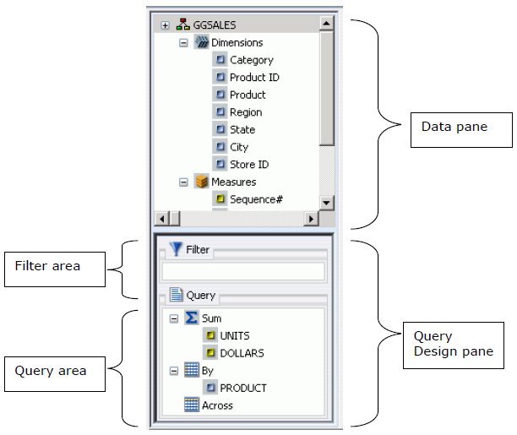517x435 pixels.
Task: Expand the GGSALES tree node
Action: pos(165,25)
